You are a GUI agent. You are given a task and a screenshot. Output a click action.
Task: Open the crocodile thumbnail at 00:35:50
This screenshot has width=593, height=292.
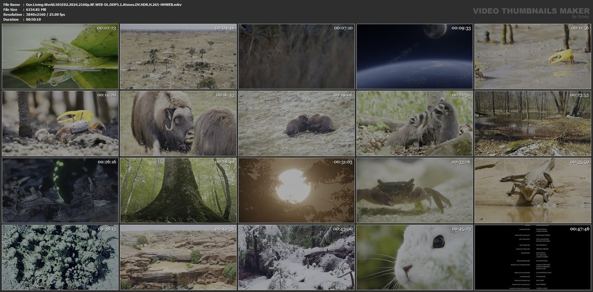[533, 190]
